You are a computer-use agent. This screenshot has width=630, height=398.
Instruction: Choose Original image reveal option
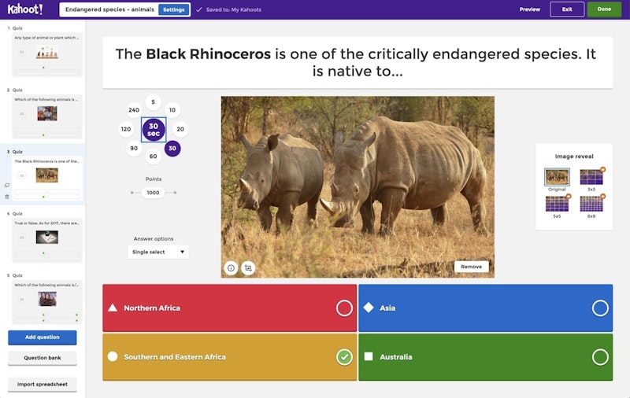pyautogui.click(x=557, y=177)
